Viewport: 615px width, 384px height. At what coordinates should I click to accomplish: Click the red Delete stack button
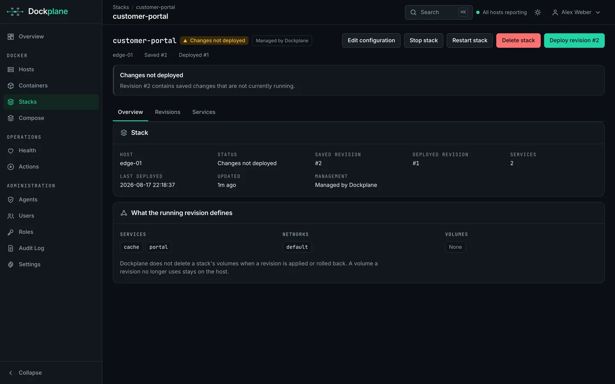coord(518,41)
